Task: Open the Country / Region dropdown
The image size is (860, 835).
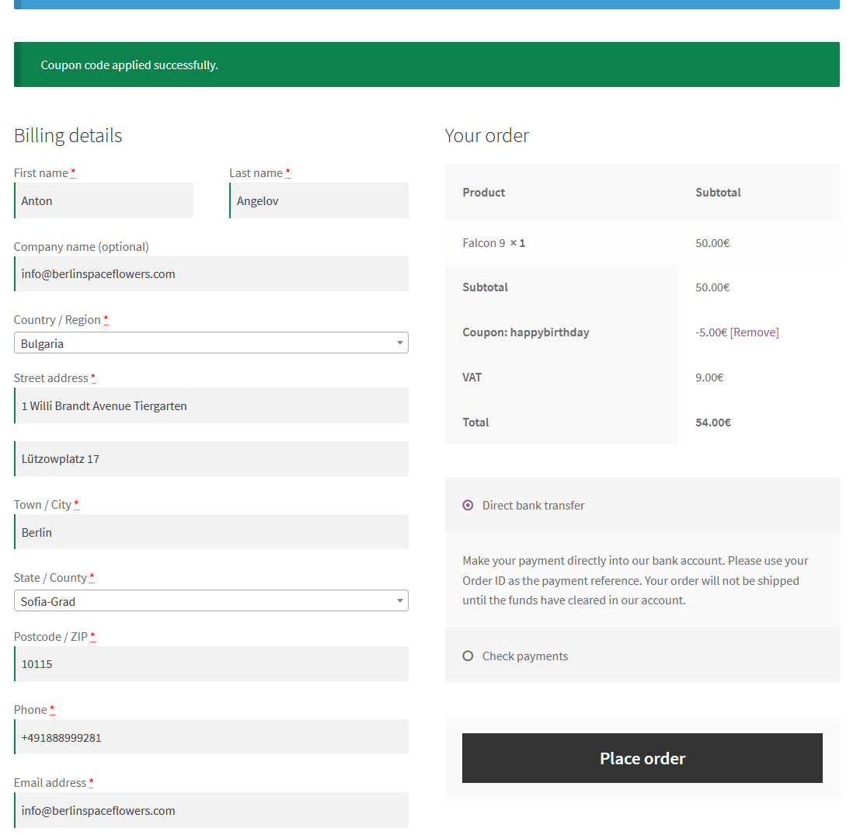Action: [x=211, y=343]
